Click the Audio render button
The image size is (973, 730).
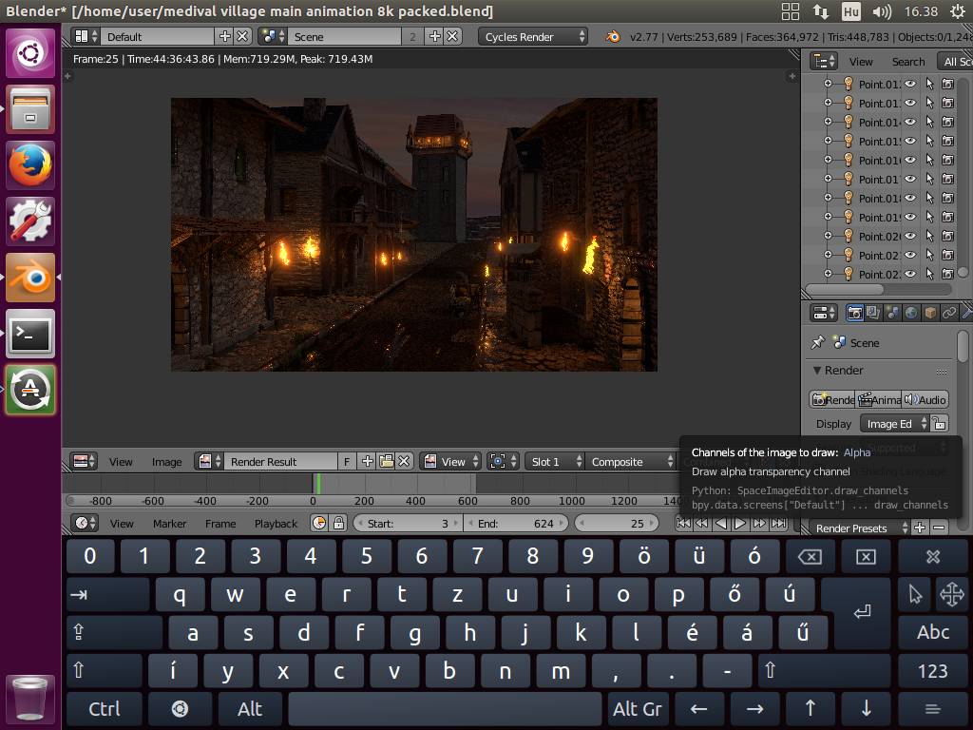[925, 400]
